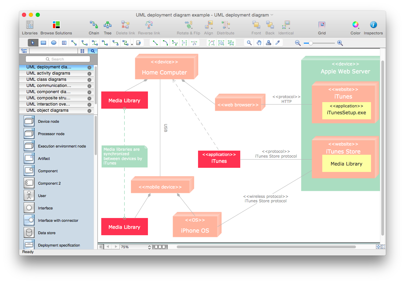
Task: Select the Home Computer device node
Action: pyautogui.click(x=166, y=67)
